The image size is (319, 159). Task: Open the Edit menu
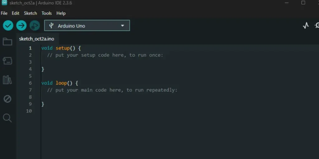[x=16, y=13]
